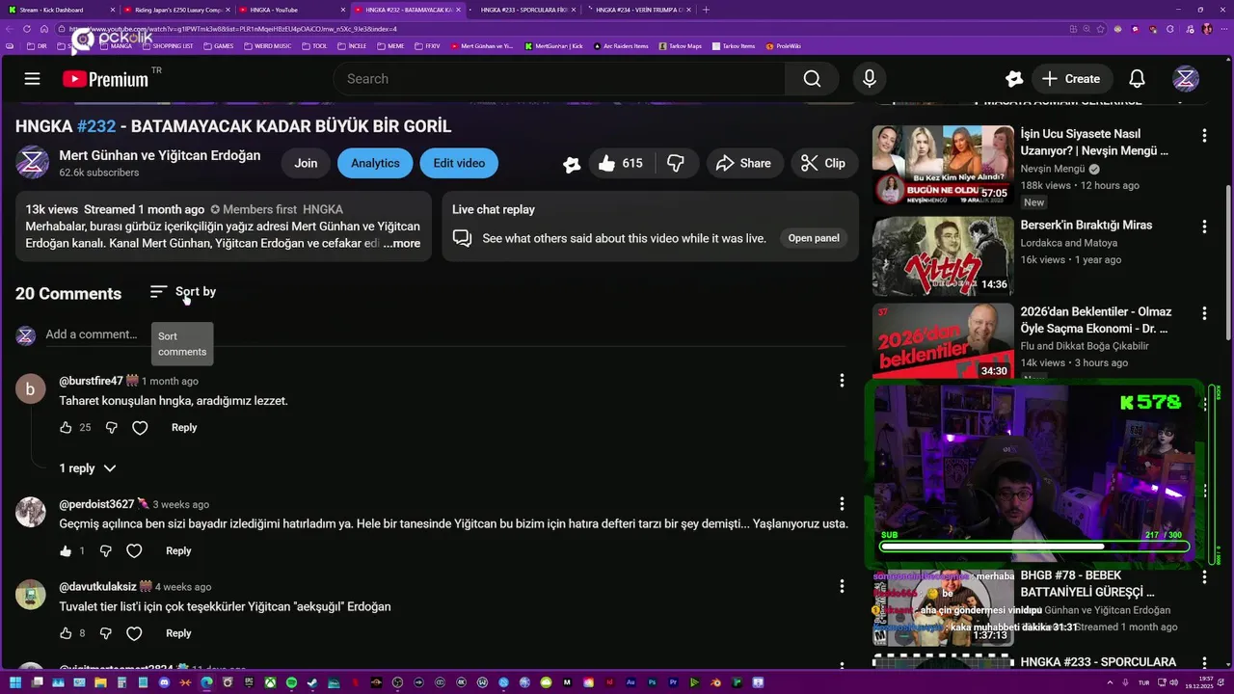Open the Arc Raiders Items bookmark
This screenshot has height=694, width=1234.
[621, 46]
